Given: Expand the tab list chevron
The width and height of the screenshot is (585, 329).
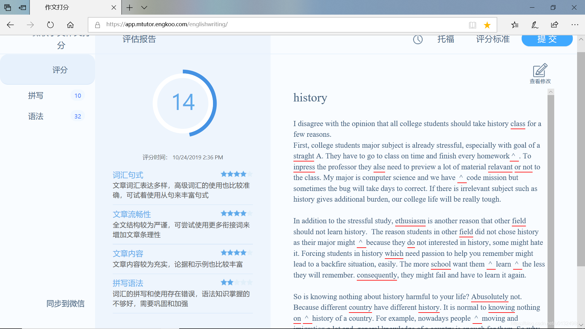Looking at the screenshot, I should pyautogui.click(x=144, y=8).
